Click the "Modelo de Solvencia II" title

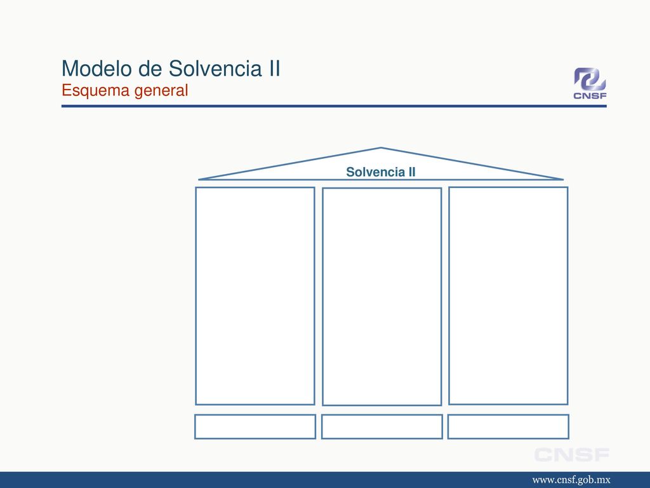coord(171,69)
